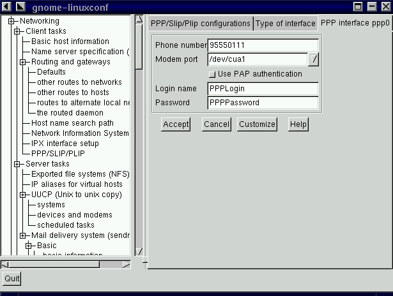Collapse the Client tasks tree node

tap(17, 31)
